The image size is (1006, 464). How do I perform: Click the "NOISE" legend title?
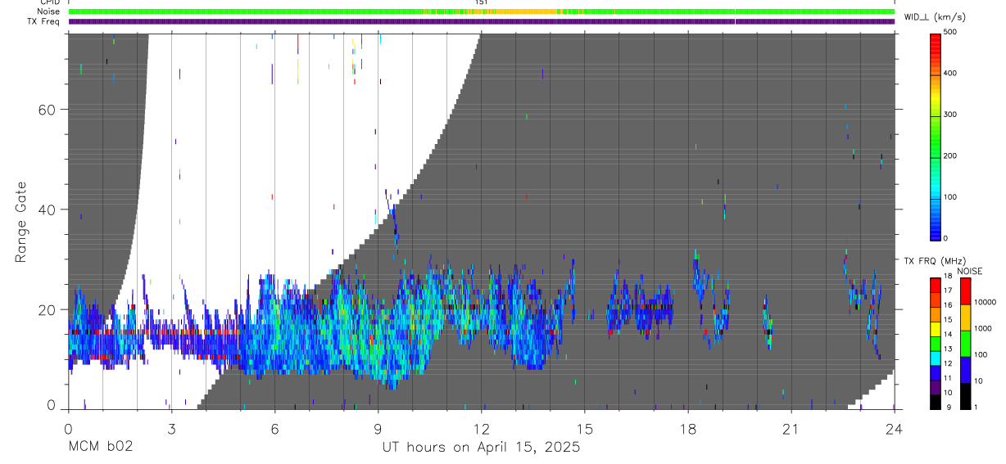click(x=970, y=271)
